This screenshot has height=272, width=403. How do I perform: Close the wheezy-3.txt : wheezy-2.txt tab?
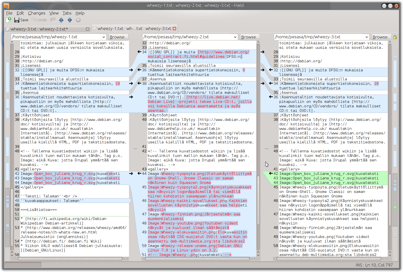coord(88,29)
